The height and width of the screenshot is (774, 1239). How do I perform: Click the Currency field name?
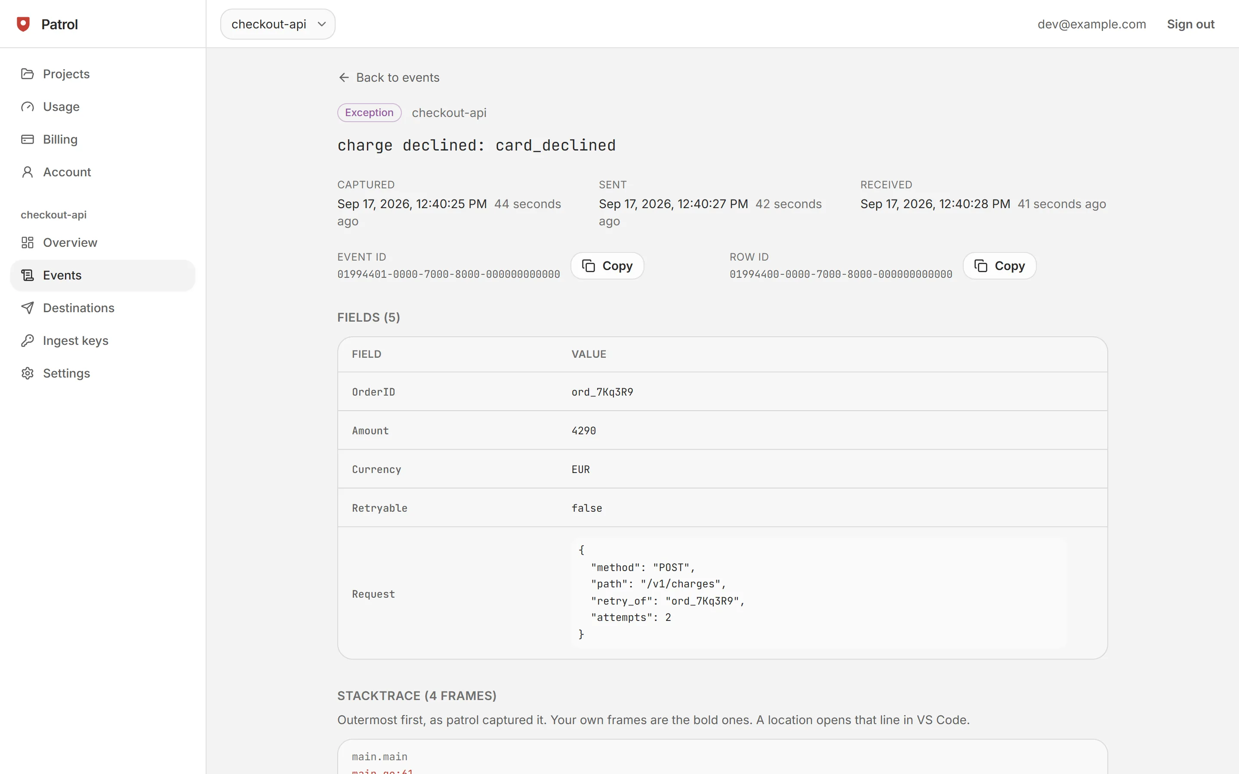pyautogui.click(x=377, y=470)
